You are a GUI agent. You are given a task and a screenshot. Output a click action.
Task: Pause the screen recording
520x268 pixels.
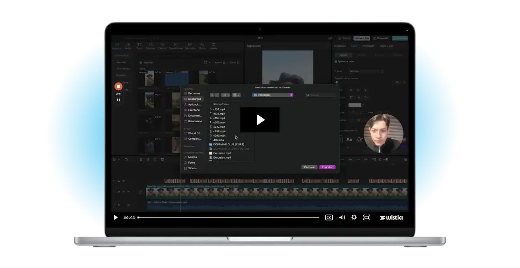click(118, 100)
